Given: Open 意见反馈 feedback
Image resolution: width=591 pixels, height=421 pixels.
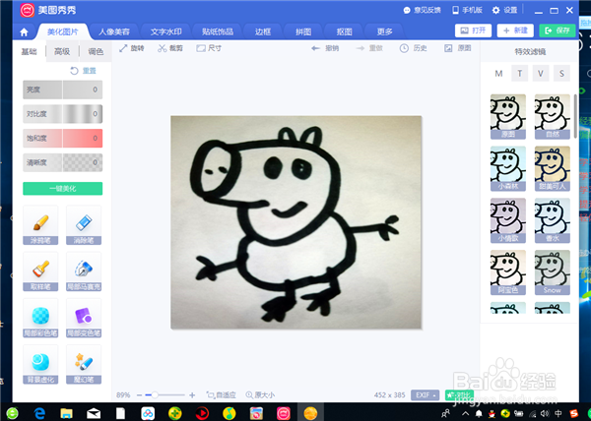Looking at the screenshot, I should [x=423, y=10].
